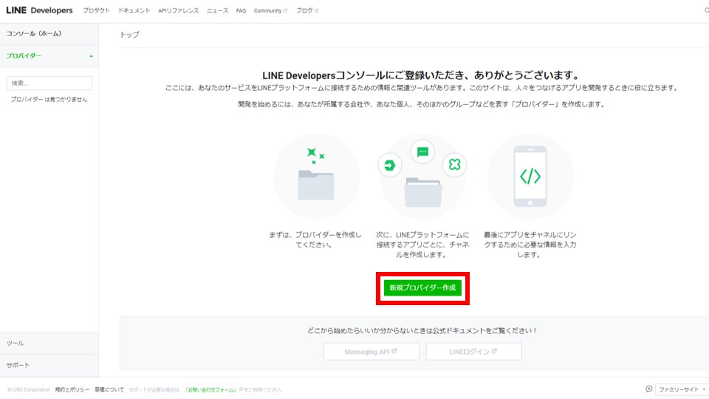Viewport: 709px width, 399px height.
Task: Open the サポート sidebar section
Action: coord(49,365)
